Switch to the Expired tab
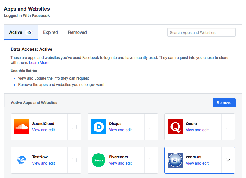Screen dimensions: 246x178 (x=51, y=32)
